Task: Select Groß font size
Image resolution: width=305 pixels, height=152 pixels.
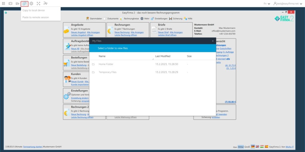Action: click(247, 147)
